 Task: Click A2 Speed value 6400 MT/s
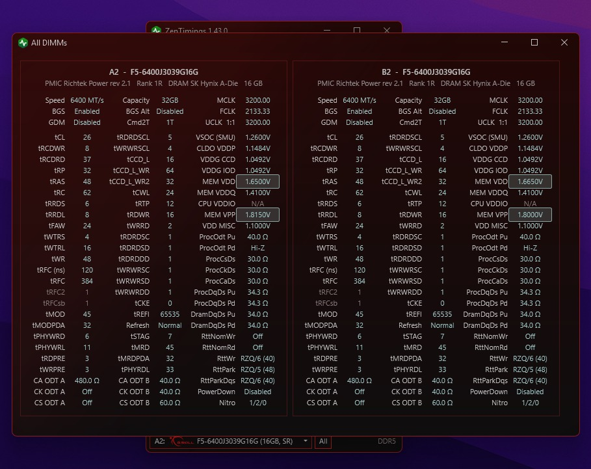click(87, 100)
